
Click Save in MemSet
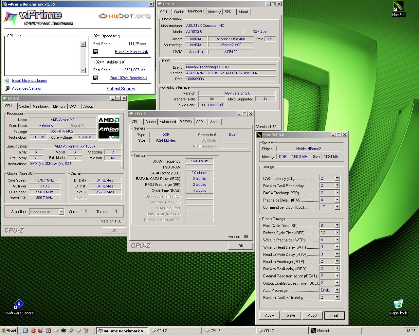click(x=291, y=315)
